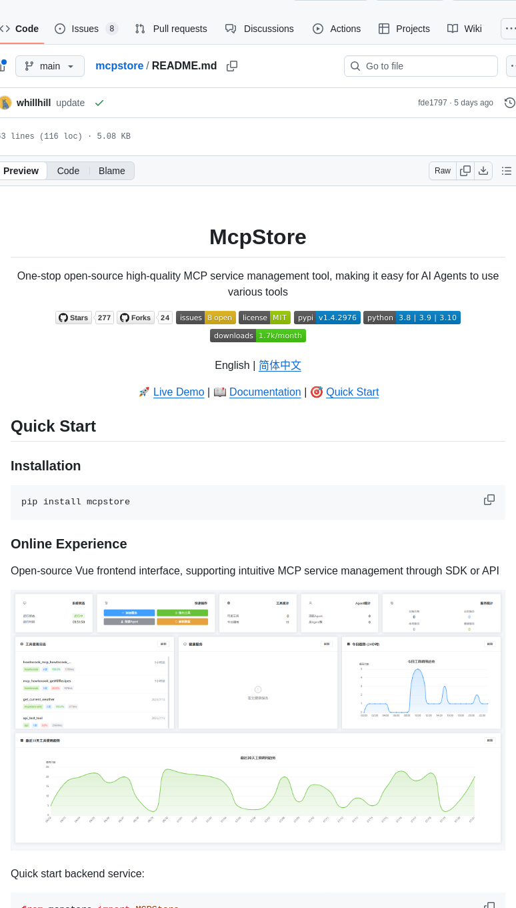Switch to the Code view tab

[x=68, y=171]
